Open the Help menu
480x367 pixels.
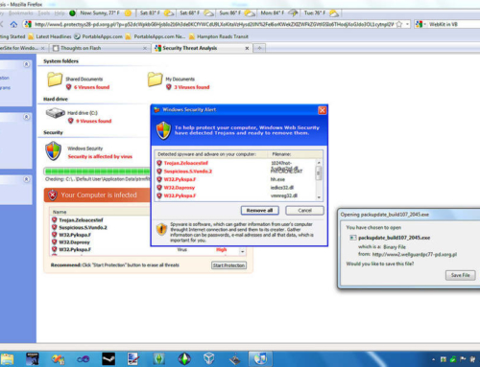[60, 13]
